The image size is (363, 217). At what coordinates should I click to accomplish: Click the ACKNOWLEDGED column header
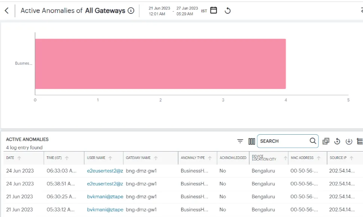233,158
